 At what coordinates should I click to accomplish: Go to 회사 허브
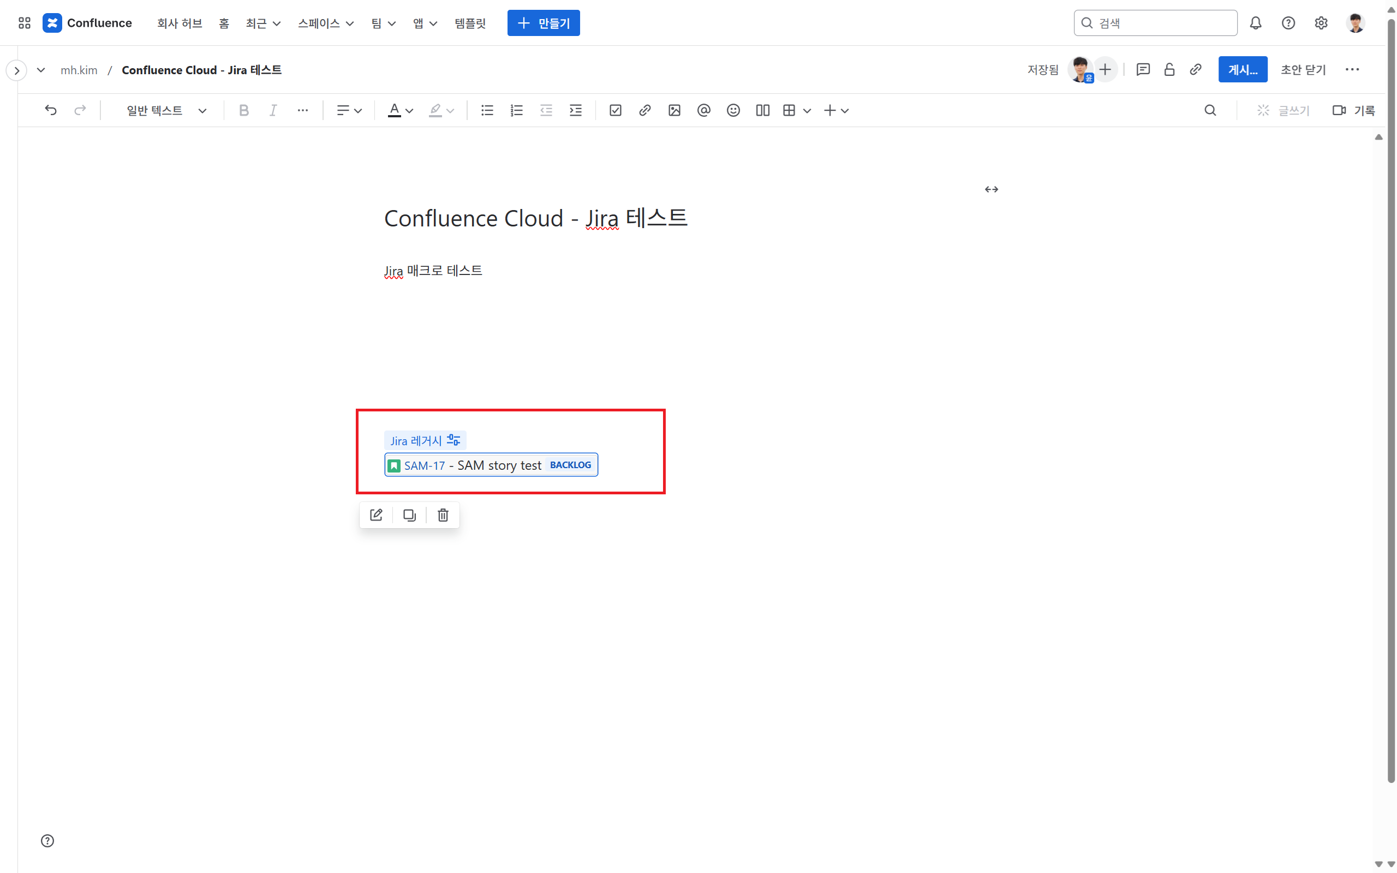[x=180, y=23]
